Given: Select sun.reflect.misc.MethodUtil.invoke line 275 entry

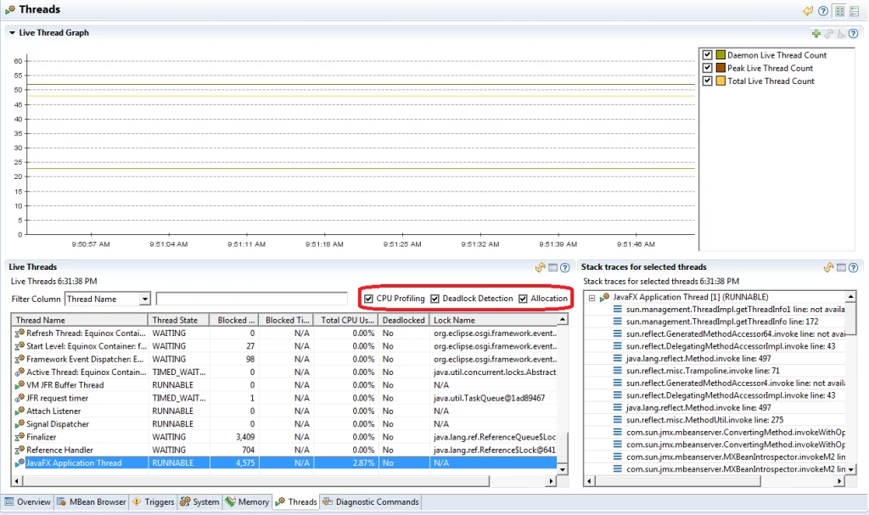Looking at the screenshot, I should click(704, 420).
